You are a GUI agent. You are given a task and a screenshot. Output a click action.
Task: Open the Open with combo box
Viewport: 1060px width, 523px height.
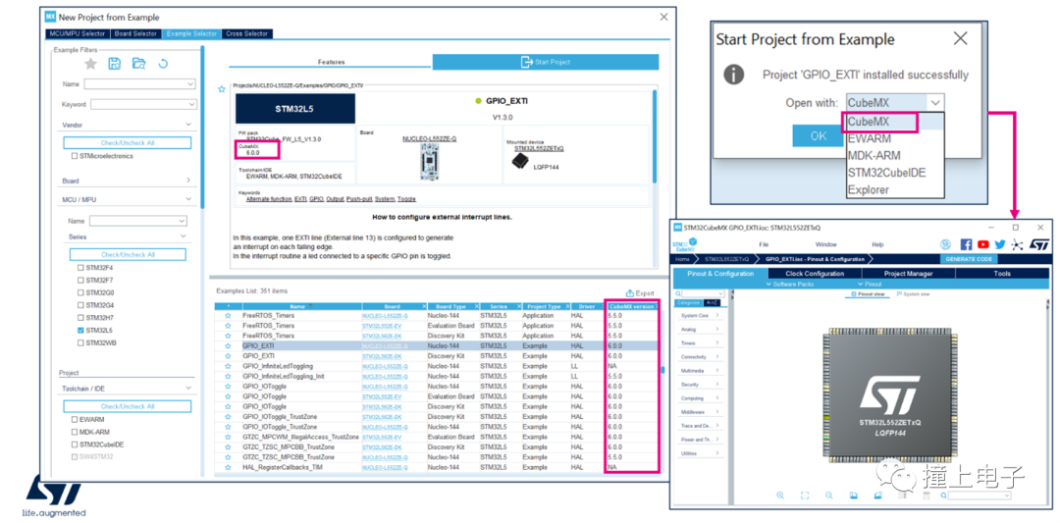click(x=894, y=103)
